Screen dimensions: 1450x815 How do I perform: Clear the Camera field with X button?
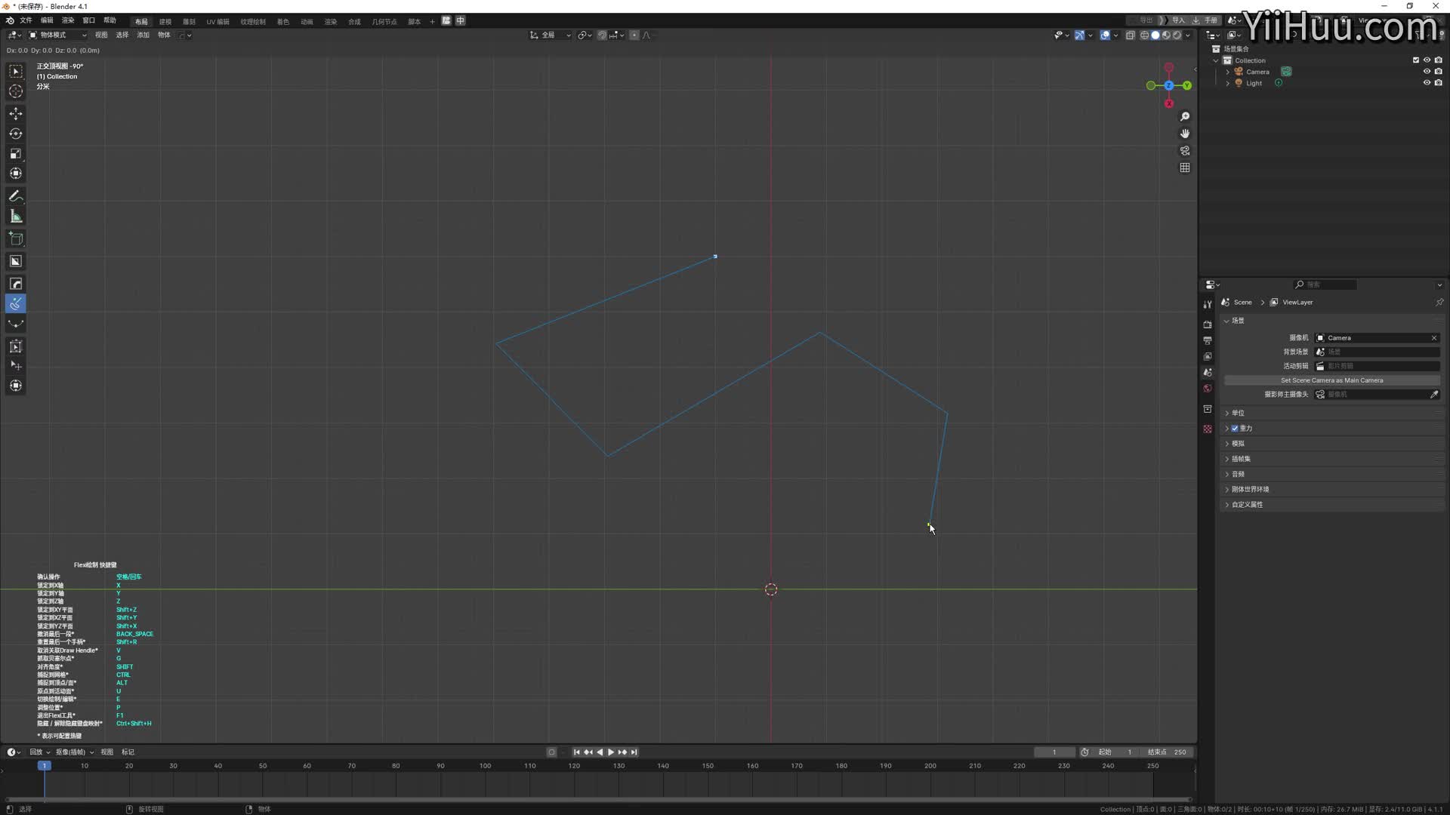tap(1434, 338)
